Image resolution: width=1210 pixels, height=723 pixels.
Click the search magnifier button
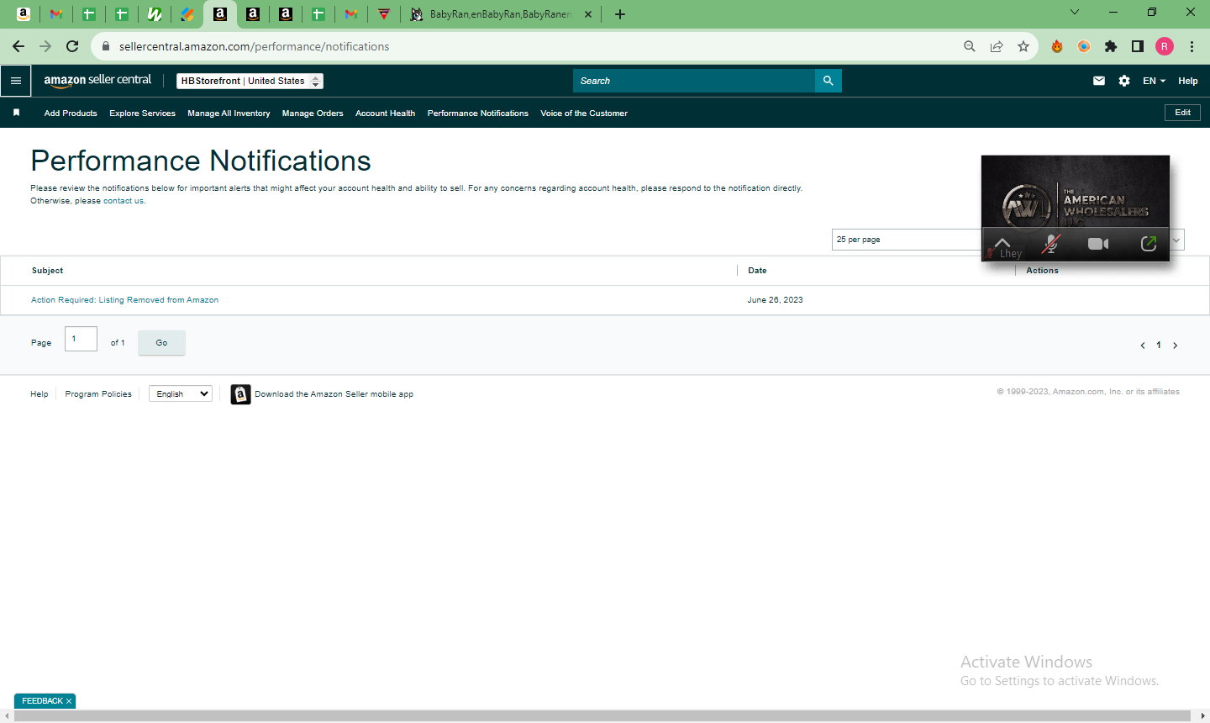tap(828, 81)
